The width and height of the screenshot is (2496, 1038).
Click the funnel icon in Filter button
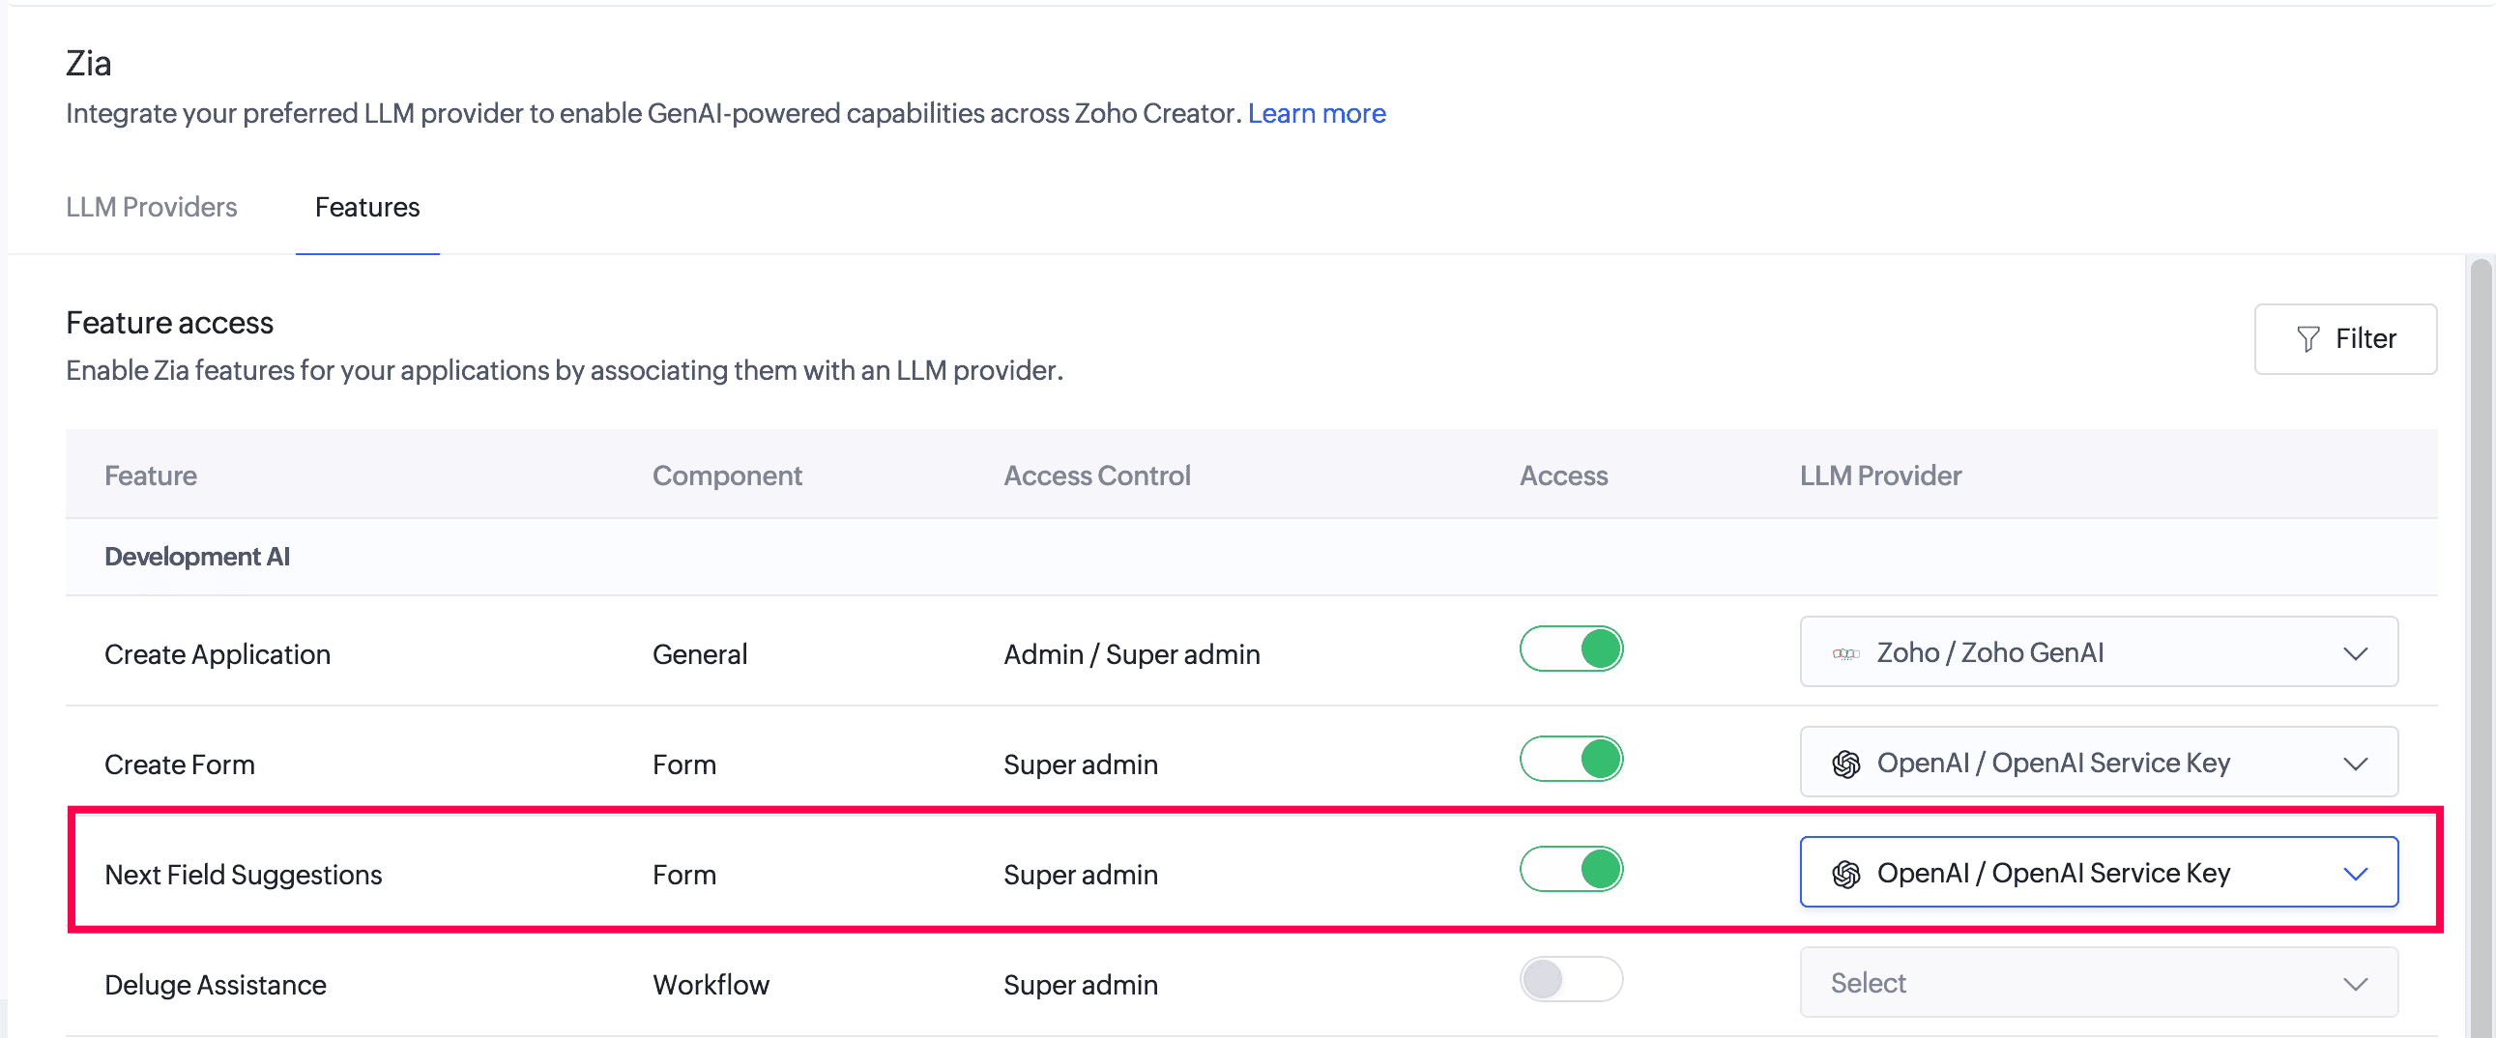pyautogui.click(x=2308, y=339)
